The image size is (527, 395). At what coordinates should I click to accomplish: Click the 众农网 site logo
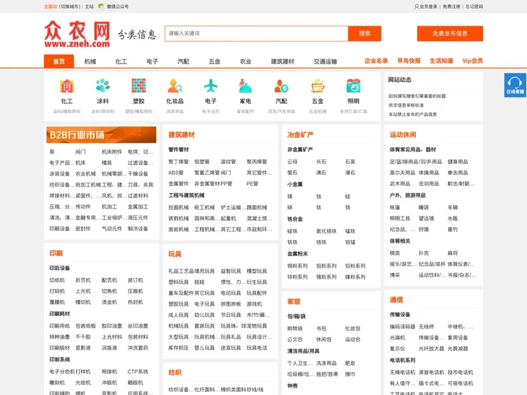pyautogui.click(x=78, y=34)
